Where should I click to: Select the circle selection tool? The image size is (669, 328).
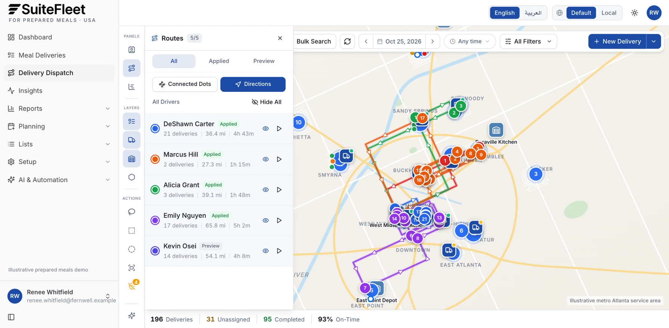(131, 249)
